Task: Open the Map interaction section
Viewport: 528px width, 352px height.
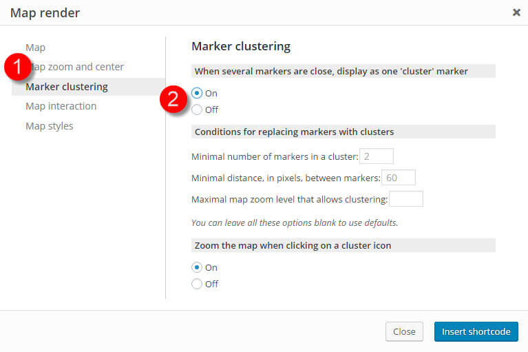Action: (61, 106)
